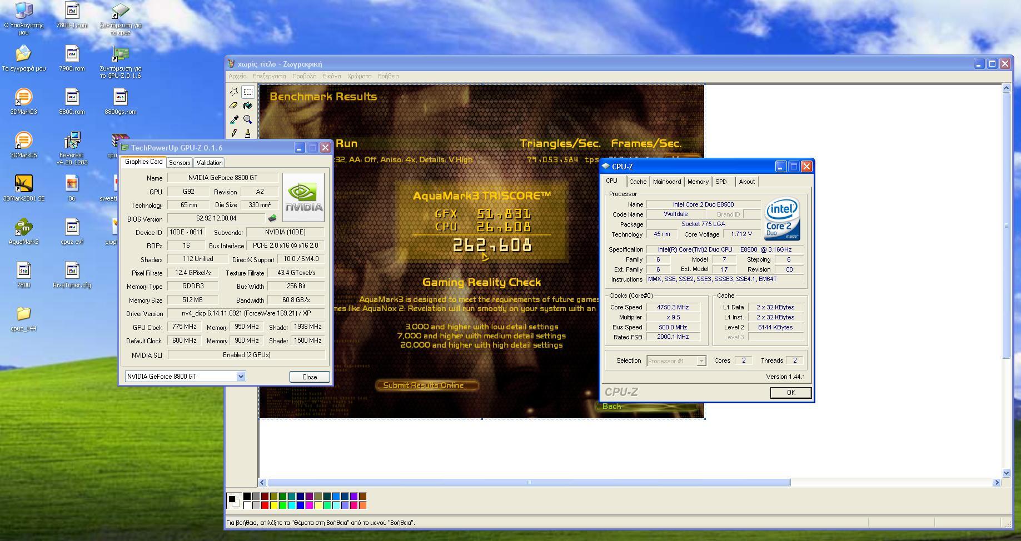
Task: Pick the Fill With Color bucket tool
Action: (x=248, y=106)
